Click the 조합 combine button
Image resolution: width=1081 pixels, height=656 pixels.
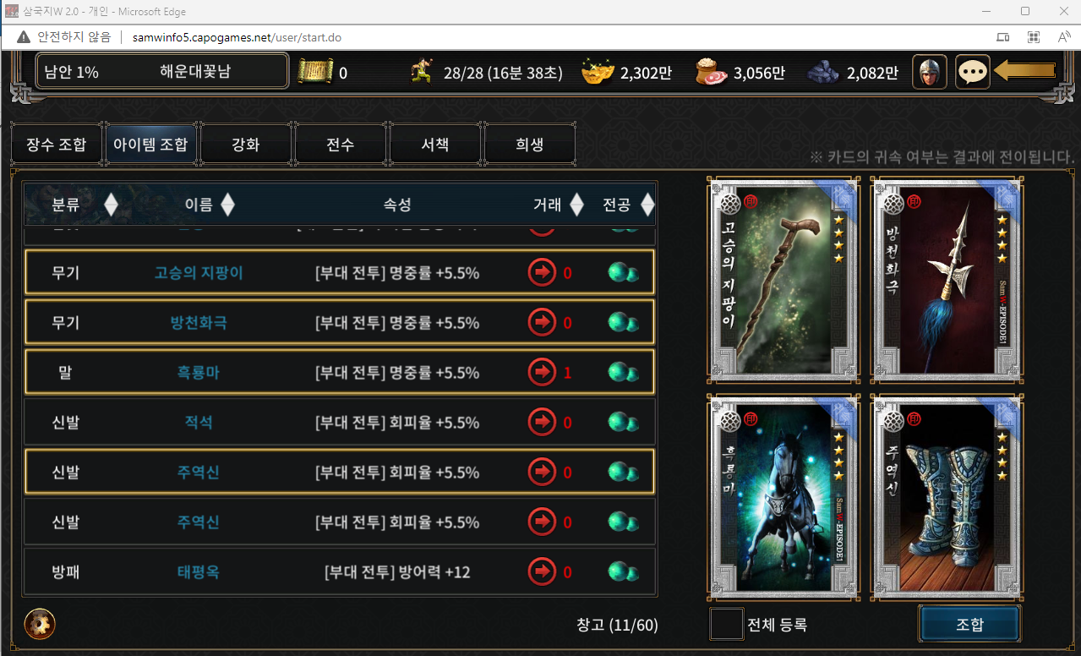click(x=969, y=625)
